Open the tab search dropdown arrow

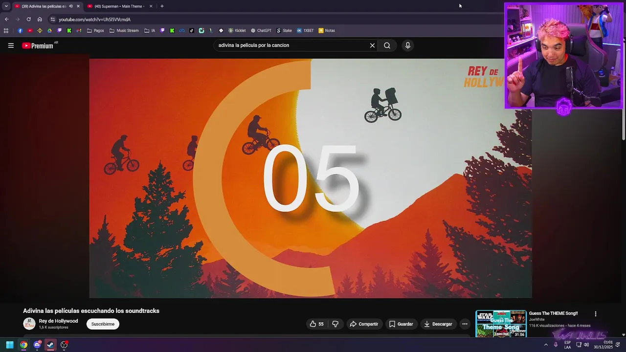click(x=6, y=6)
